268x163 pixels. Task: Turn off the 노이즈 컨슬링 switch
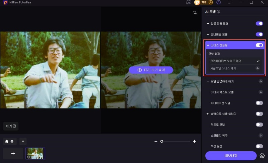259,45
